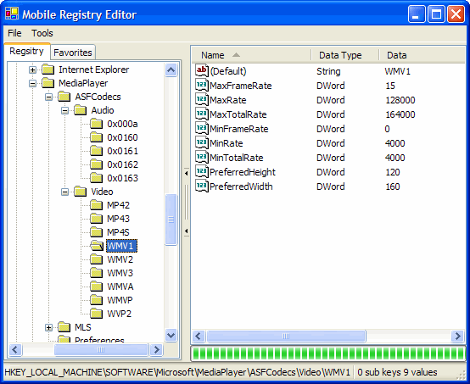This screenshot has height=384, width=470.
Task: Click the MP43 folder icon
Action: coord(97,219)
